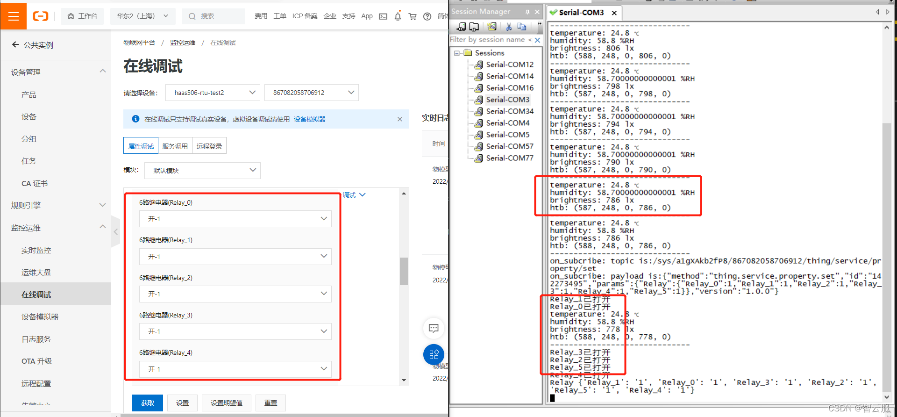Click the Alibaba Cloud logo icon

click(x=41, y=16)
